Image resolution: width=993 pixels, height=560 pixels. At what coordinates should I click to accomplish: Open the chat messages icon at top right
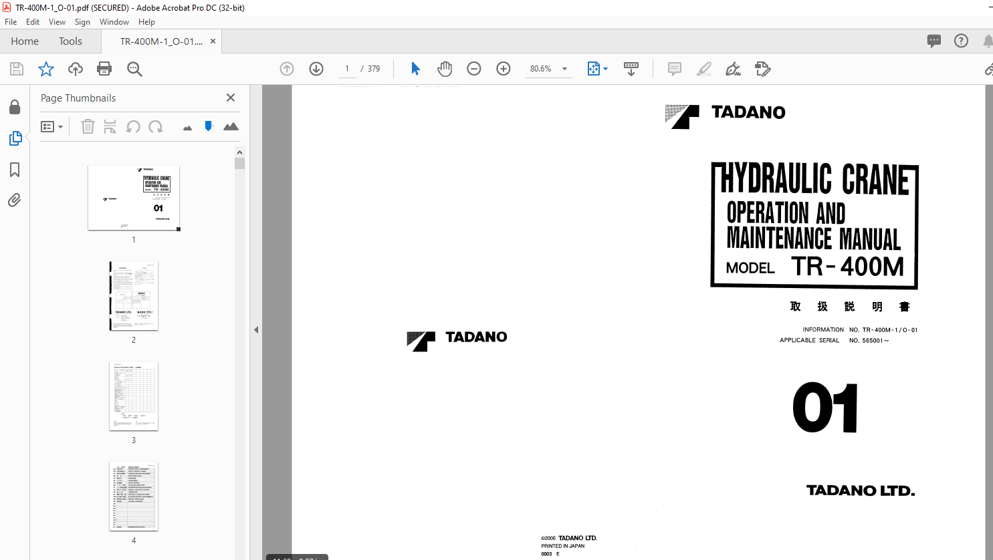point(934,41)
